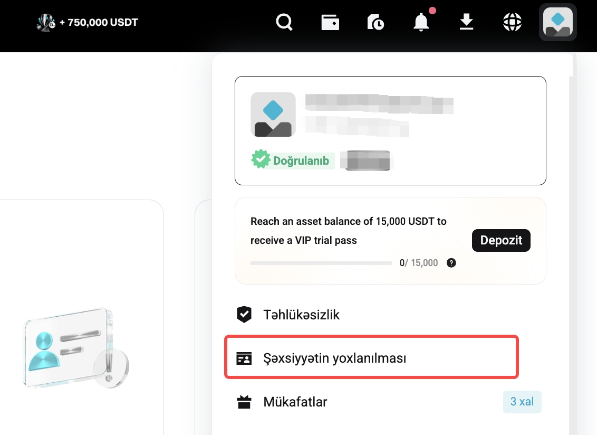Click the profile avatar in the top bar
Viewport: 597px width, 435px height.
coord(557,22)
